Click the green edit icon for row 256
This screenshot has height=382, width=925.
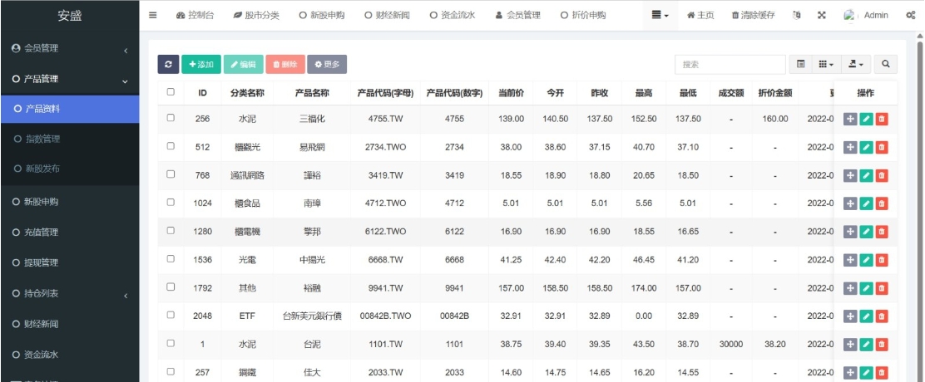(x=866, y=119)
